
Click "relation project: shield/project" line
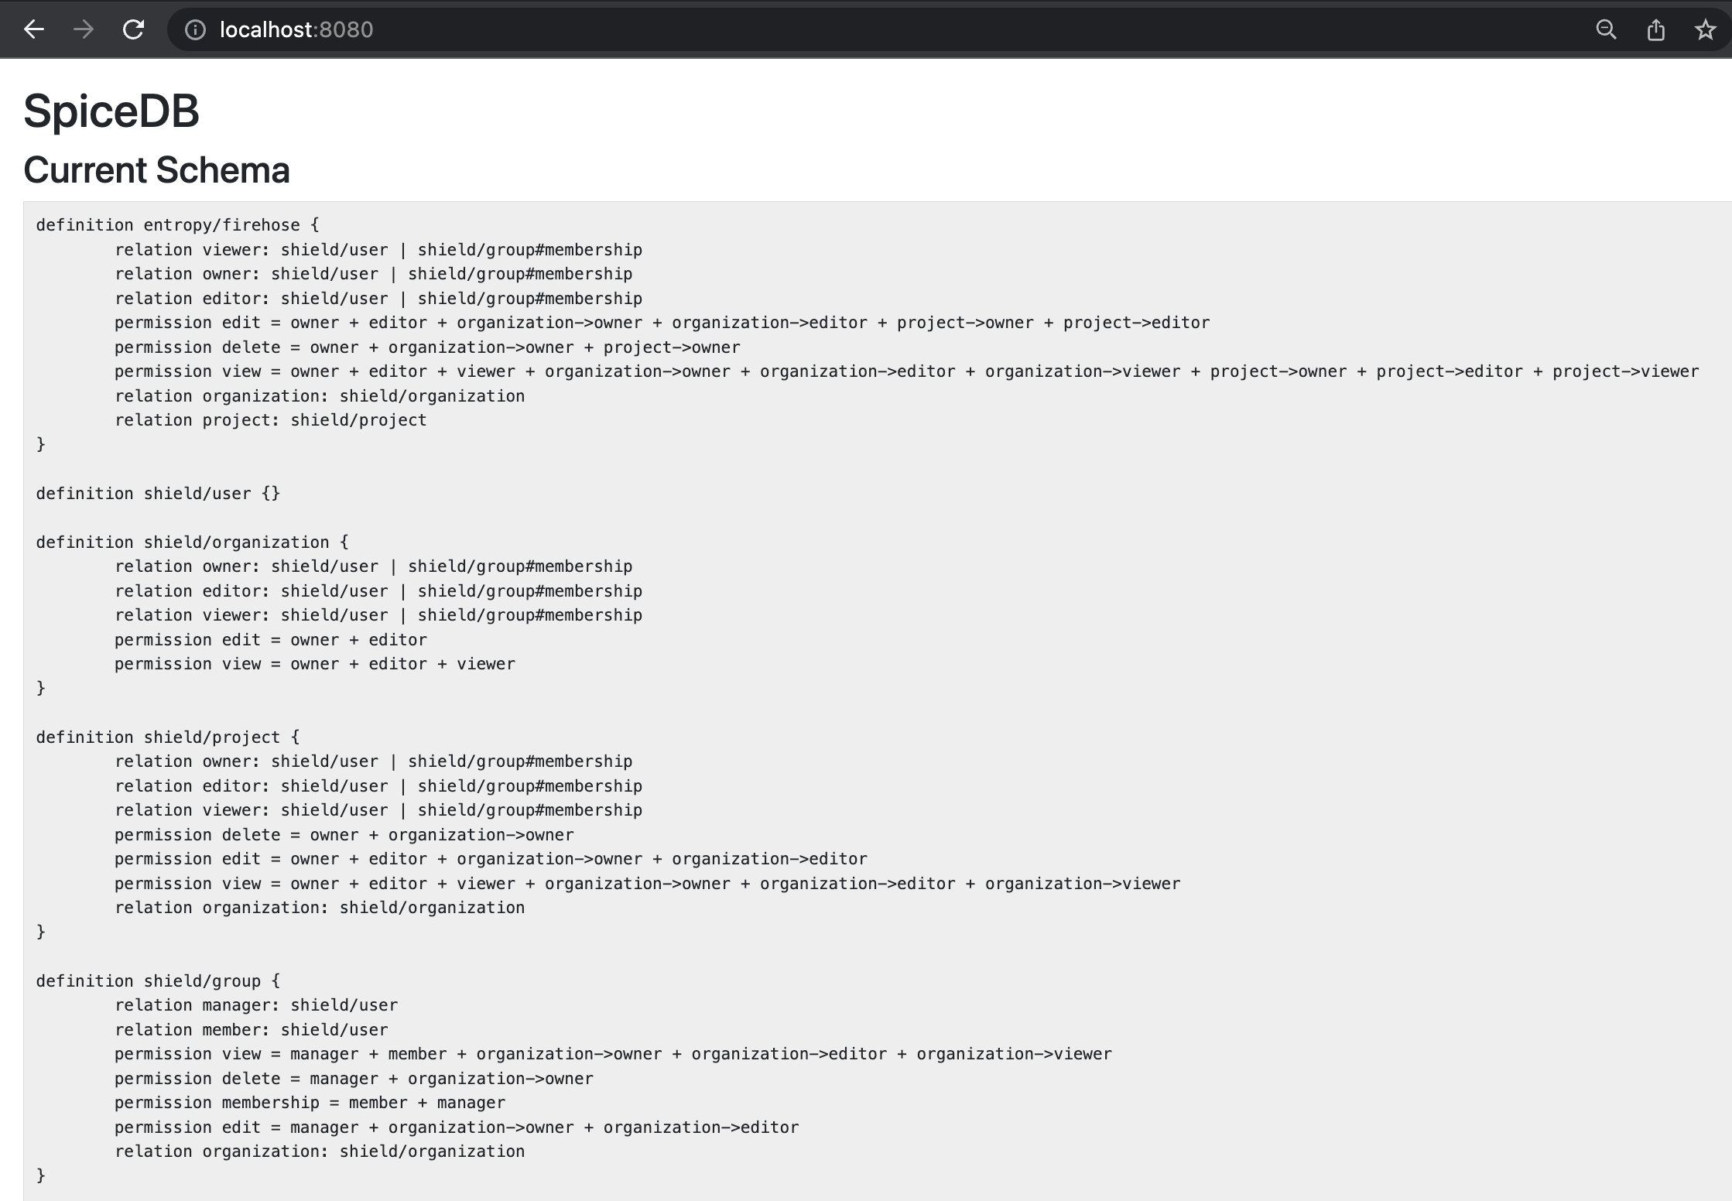[271, 420]
